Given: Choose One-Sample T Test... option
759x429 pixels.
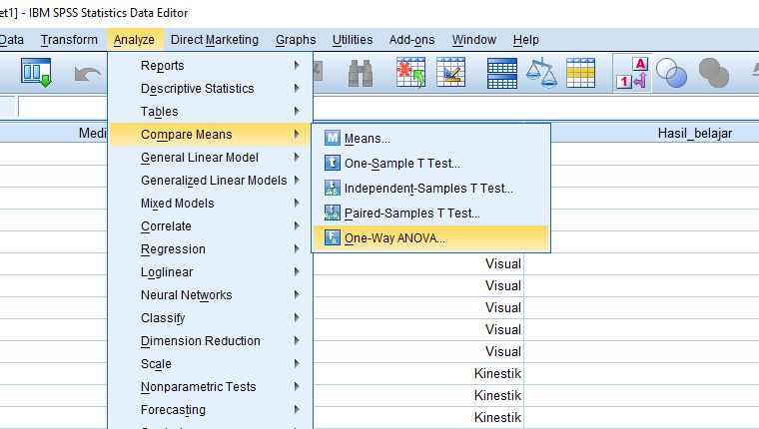Looking at the screenshot, I should click(x=430, y=163).
